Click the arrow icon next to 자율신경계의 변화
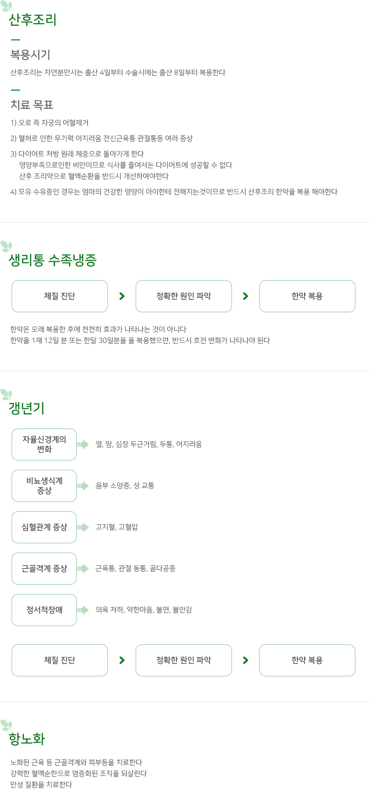 [x=83, y=444]
